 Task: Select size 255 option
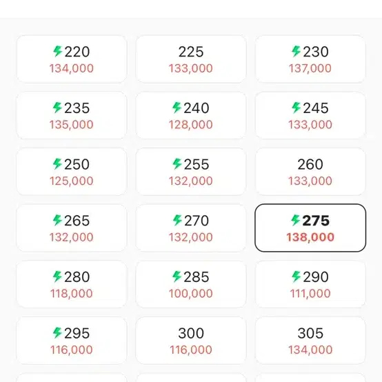click(x=191, y=172)
